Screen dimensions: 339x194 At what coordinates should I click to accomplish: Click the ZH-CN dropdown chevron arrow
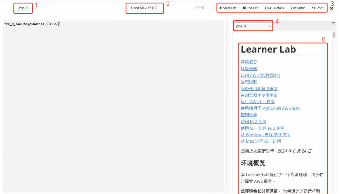click(270, 26)
